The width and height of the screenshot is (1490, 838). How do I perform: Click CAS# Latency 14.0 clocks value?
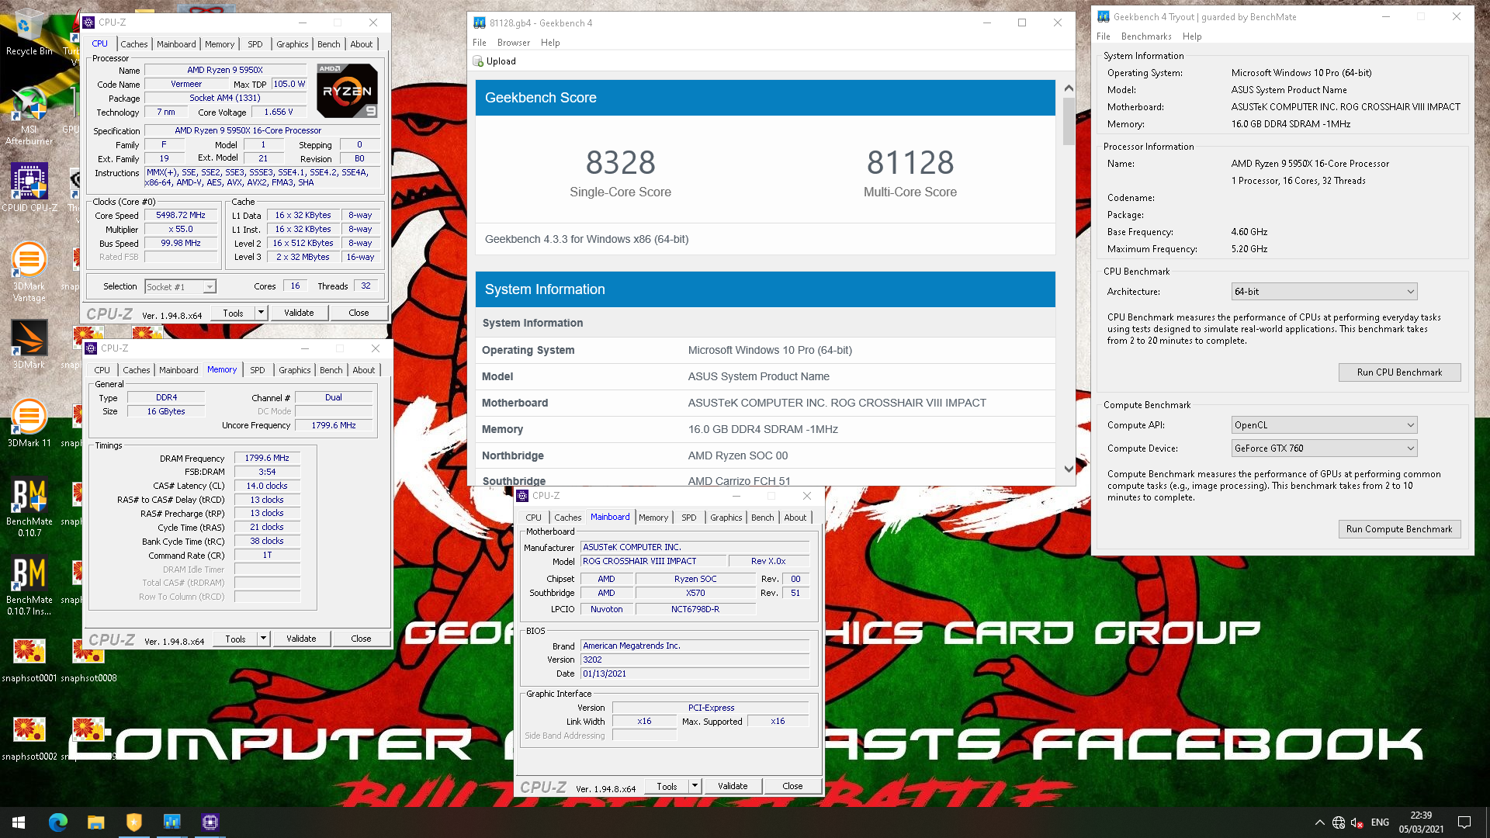point(267,486)
